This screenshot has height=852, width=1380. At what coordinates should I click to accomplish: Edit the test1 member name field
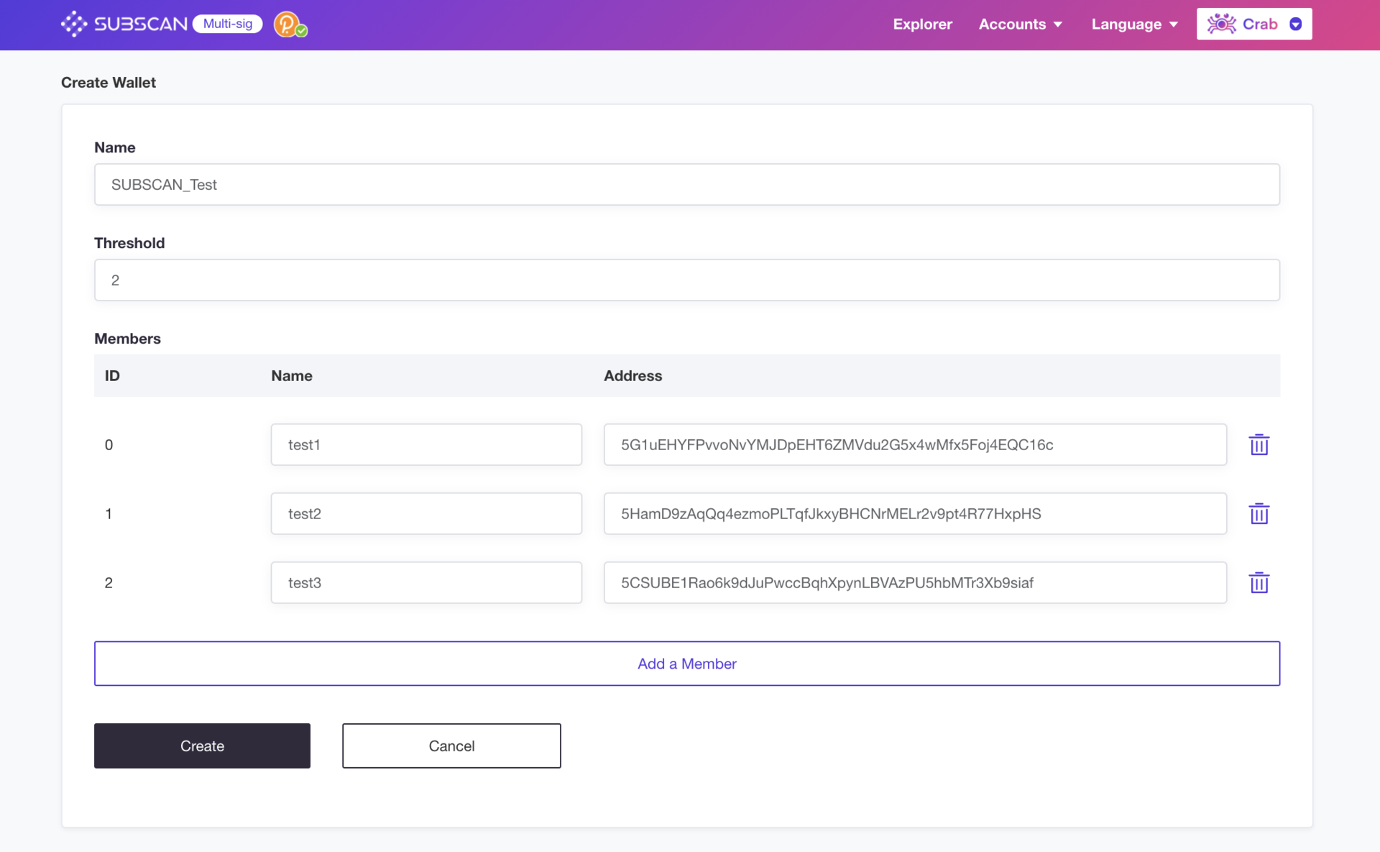(x=426, y=444)
